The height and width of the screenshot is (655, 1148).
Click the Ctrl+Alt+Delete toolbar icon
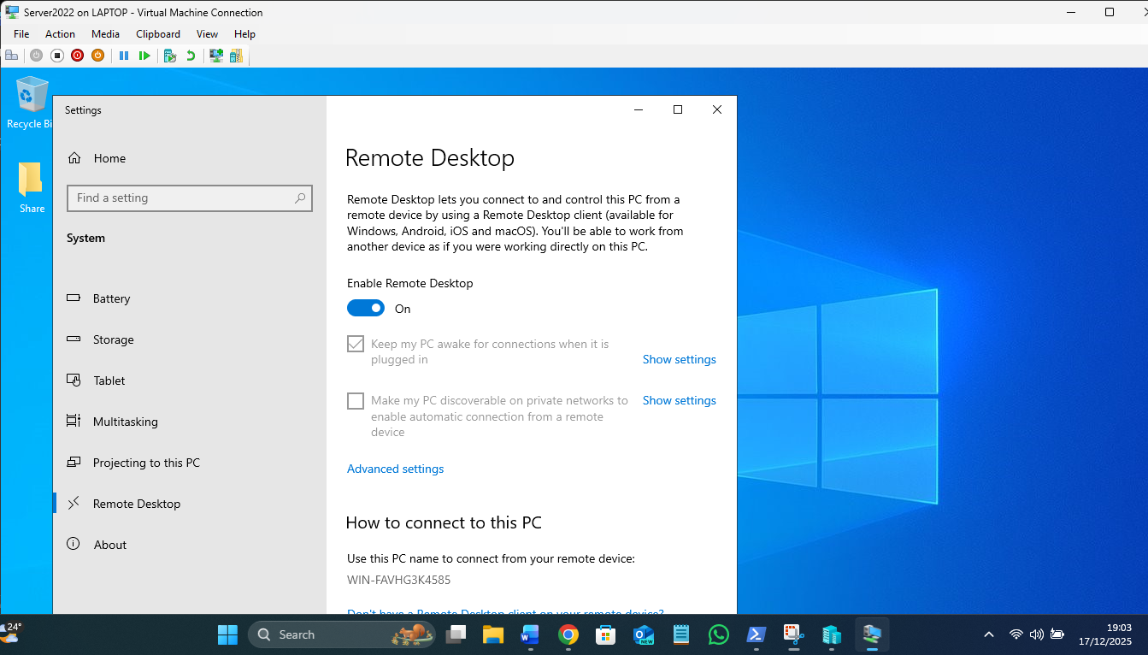coord(11,56)
